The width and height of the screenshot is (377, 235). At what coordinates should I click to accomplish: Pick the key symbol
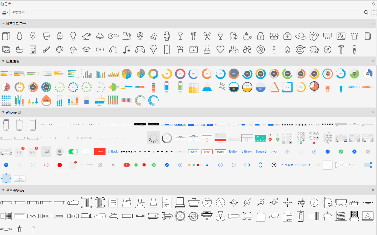pyautogui.click(x=113, y=36)
